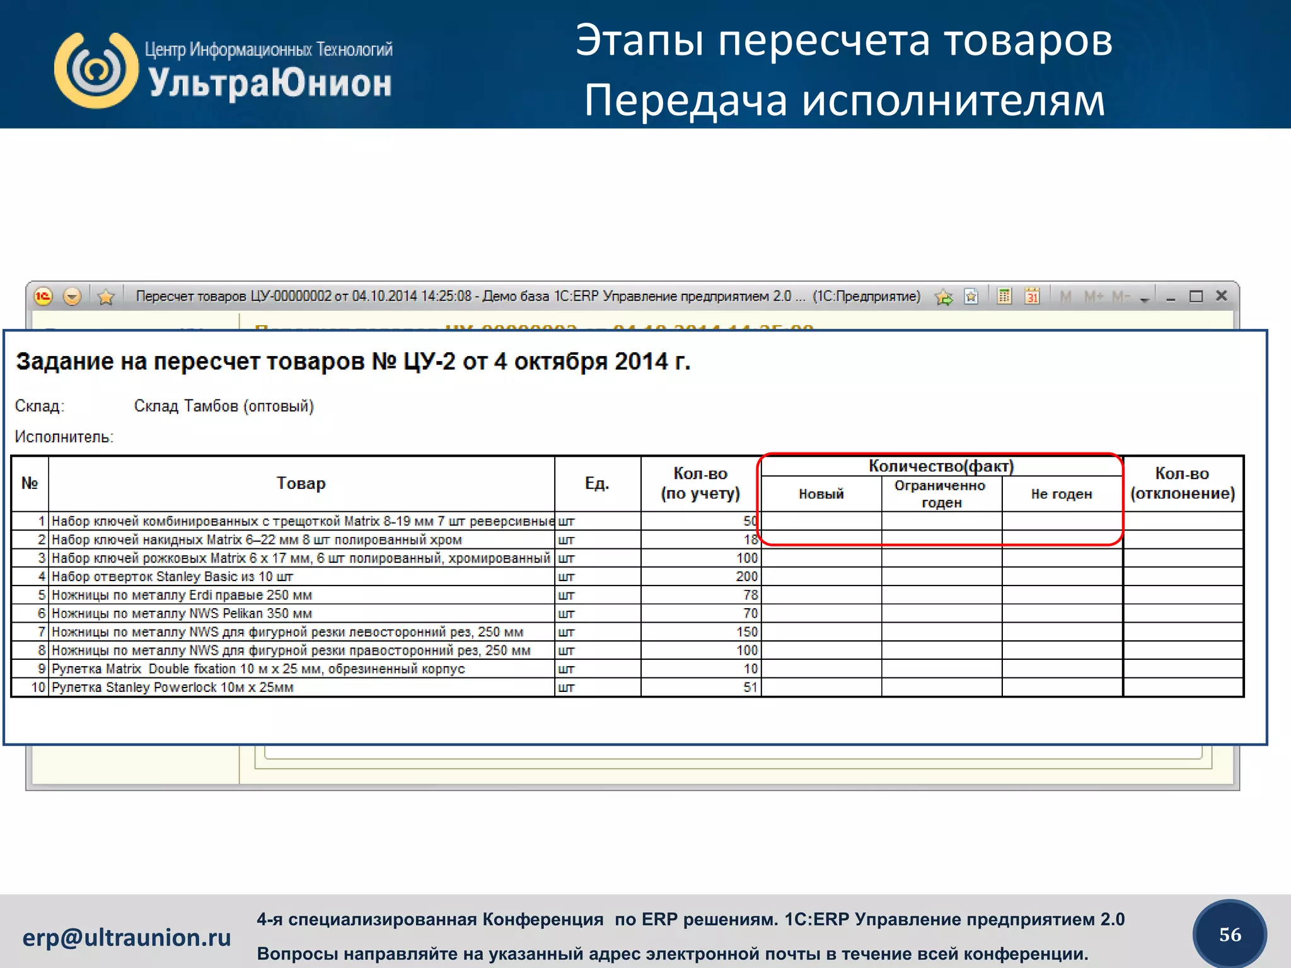Click the 'Склад Тамбов (оптовый)' warehouse value
This screenshot has width=1291, height=968.
(224, 406)
